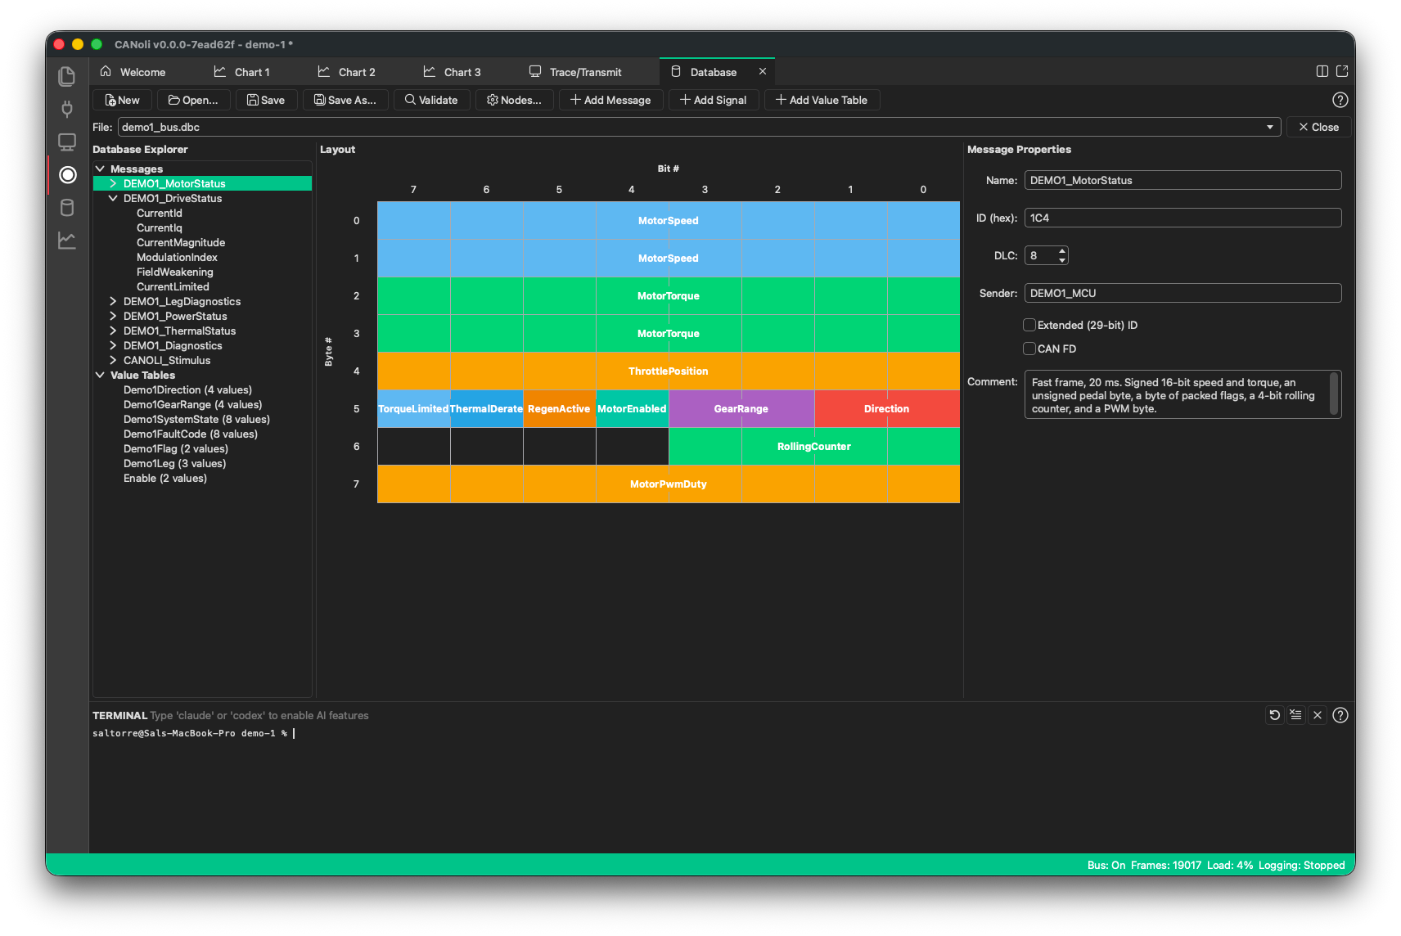Click the Close file button
The width and height of the screenshot is (1401, 936).
point(1318,127)
